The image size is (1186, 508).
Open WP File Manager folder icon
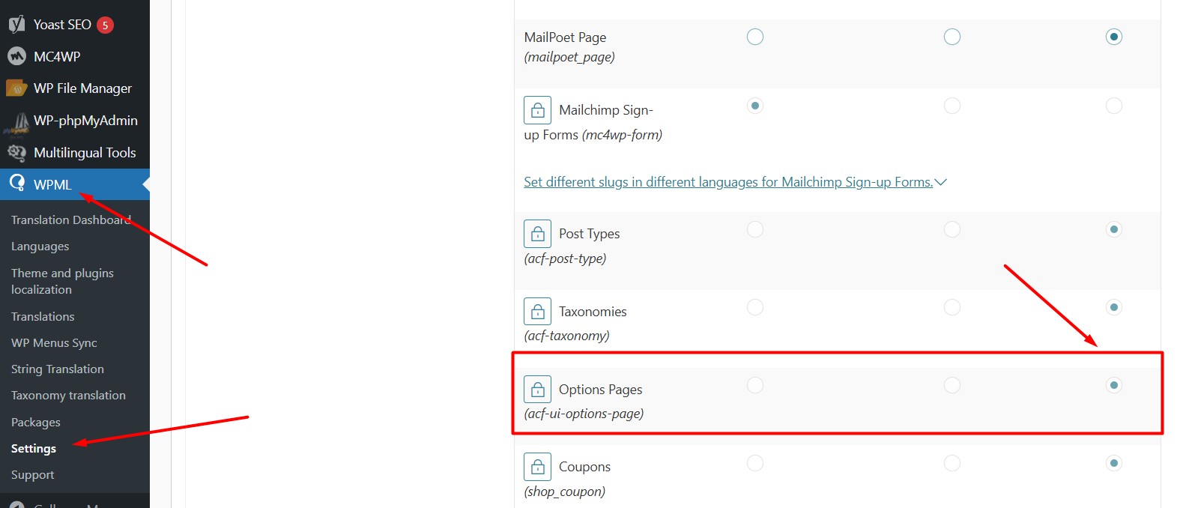(16, 88)
